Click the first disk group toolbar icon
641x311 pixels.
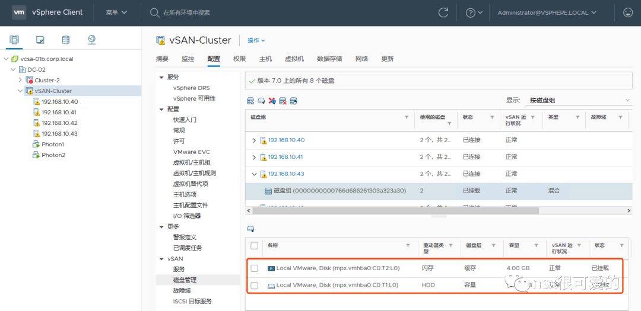click(x=251, y=101)
